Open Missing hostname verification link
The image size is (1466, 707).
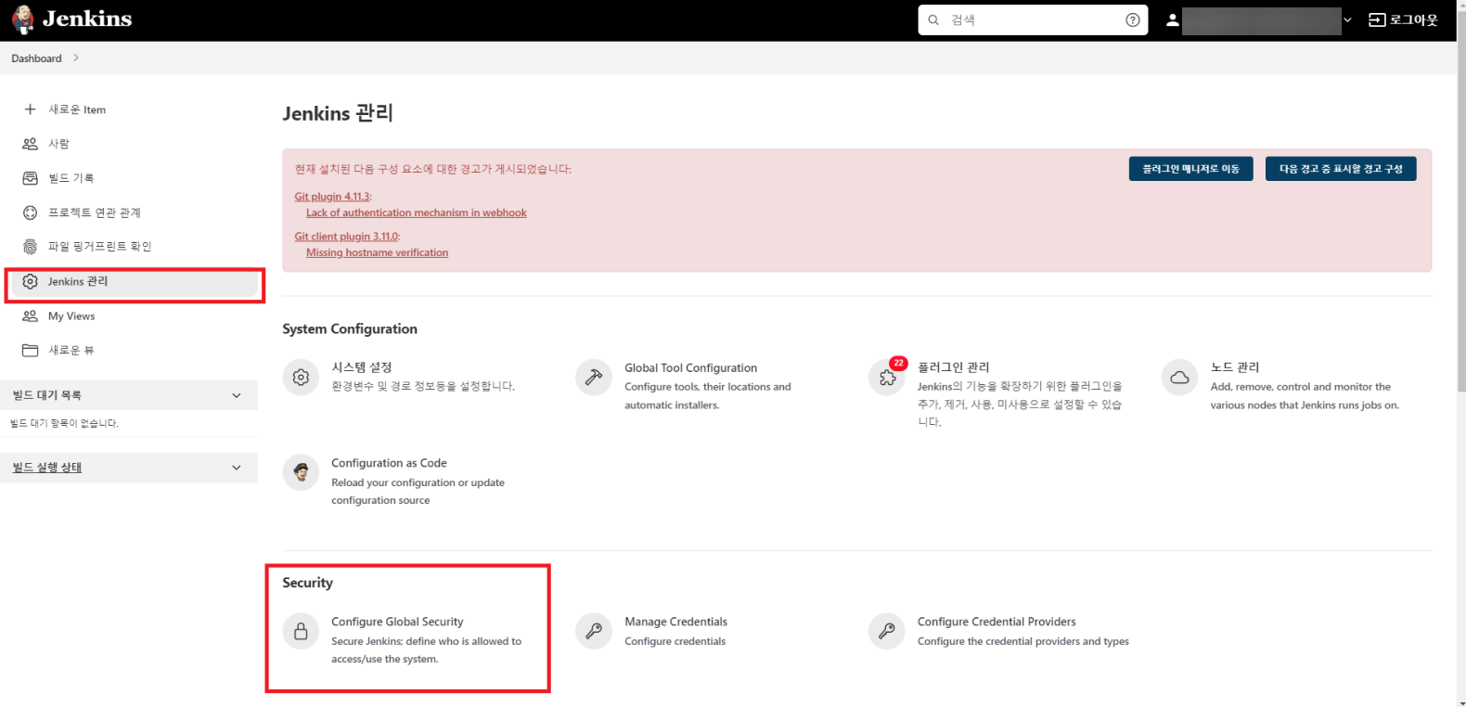point(377,252)
